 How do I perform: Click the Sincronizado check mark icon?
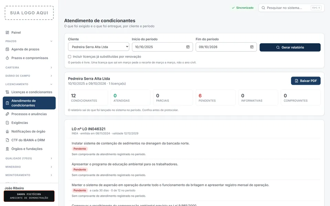click(233, 8)
